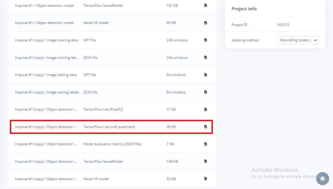Click the Impulse #1 (copy) / Image training data entry

tap(46, 40)
